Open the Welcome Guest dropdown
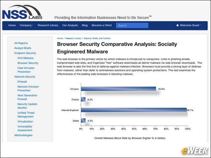Screen dimensions: 211x158 189,25
